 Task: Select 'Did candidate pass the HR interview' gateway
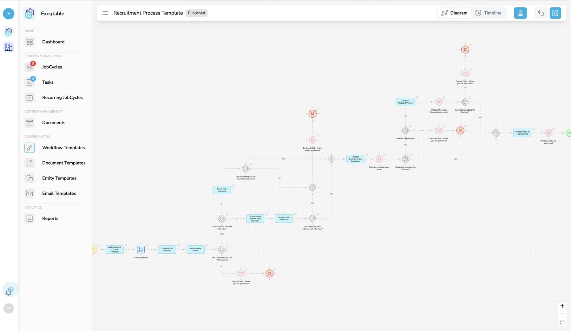222,250
